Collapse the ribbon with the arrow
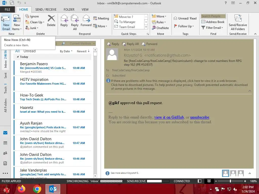This screenshot has height=194, width=259. pyautogui.click(x=255, y=34)
